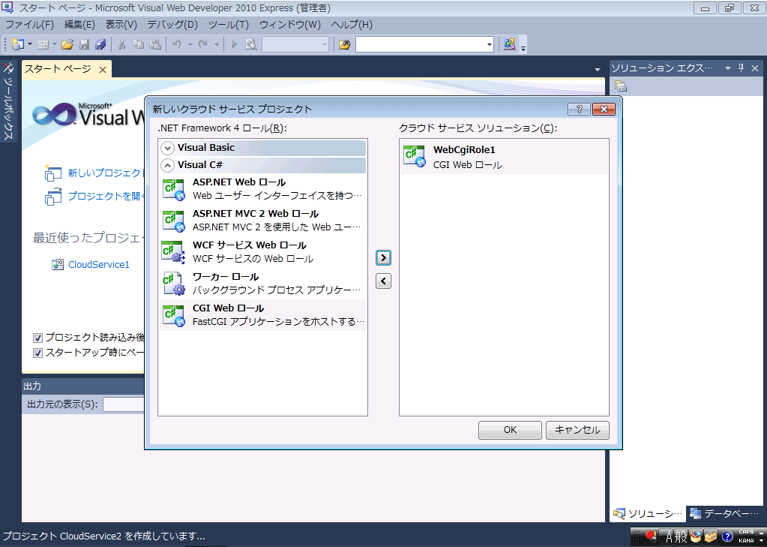Click the Copy toolbar icon
767x547 pixels.
[x=139, y=44]
